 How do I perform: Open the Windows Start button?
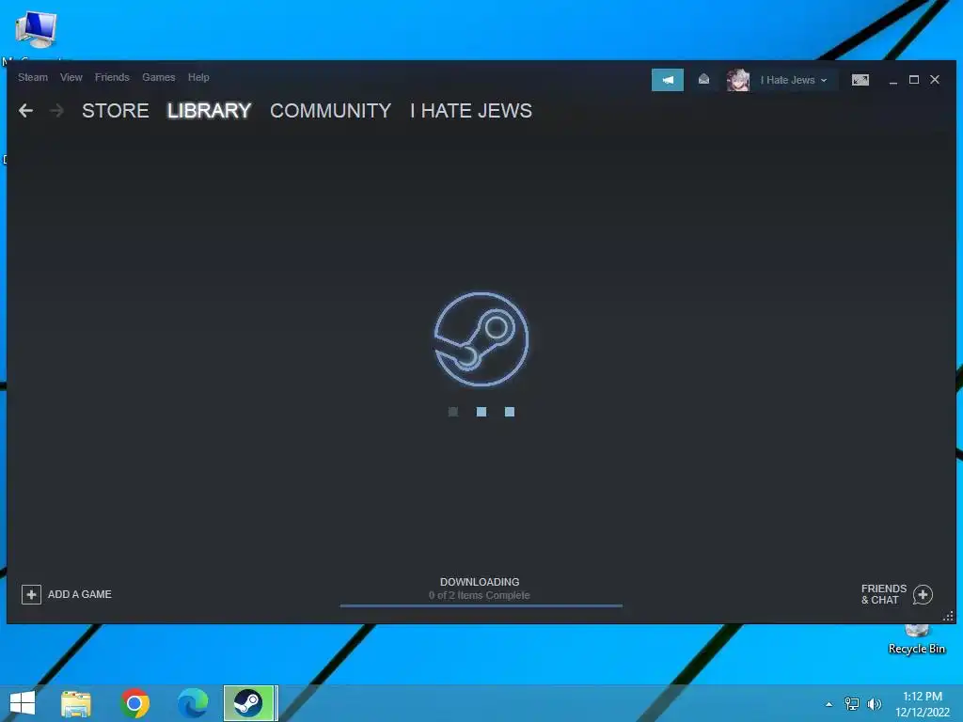point(23,703)
